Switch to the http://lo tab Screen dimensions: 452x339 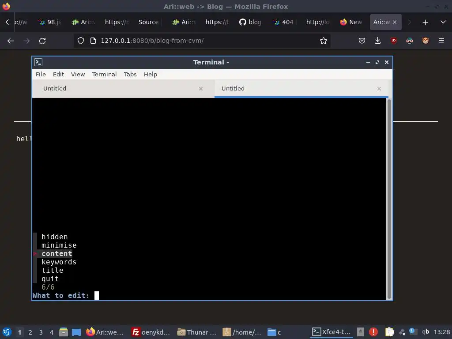click(317, 22)
